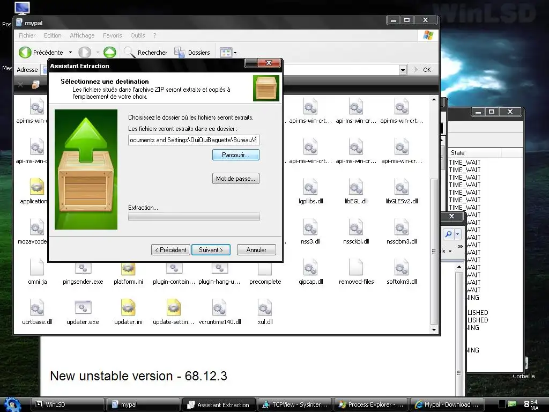
Task: Select the platform.ini file
Action: pyautogui.click(x=128, y=274)
